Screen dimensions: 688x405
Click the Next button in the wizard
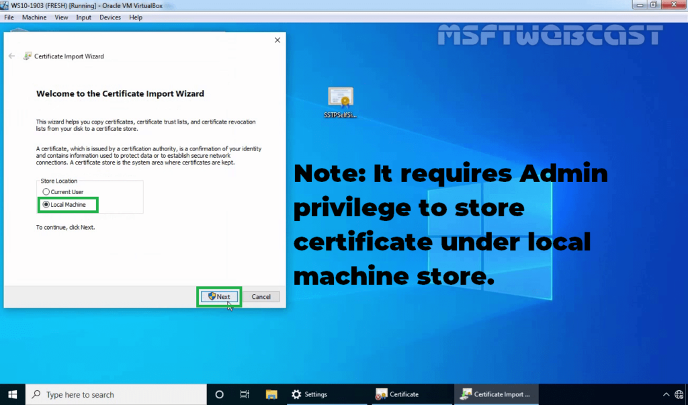pyautogui.click(x=219, y=297)
